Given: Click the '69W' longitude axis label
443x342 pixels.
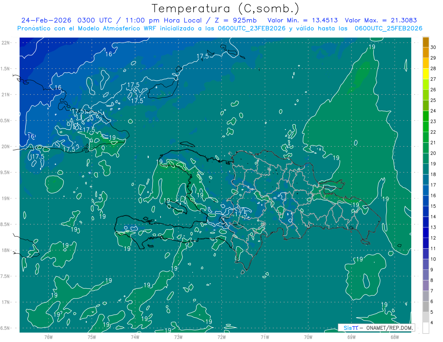Looking at the screenshot, I should pos(351,337).
